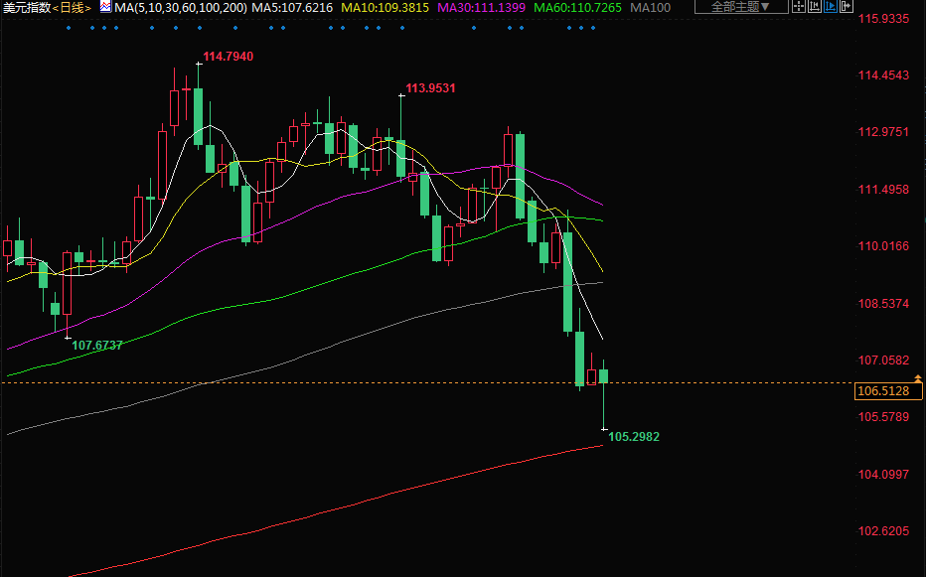The image size is (926, 577).
Task: Click the exit arrow icon in toolbar
Action: pyautogui.click(x=847, y=6)
